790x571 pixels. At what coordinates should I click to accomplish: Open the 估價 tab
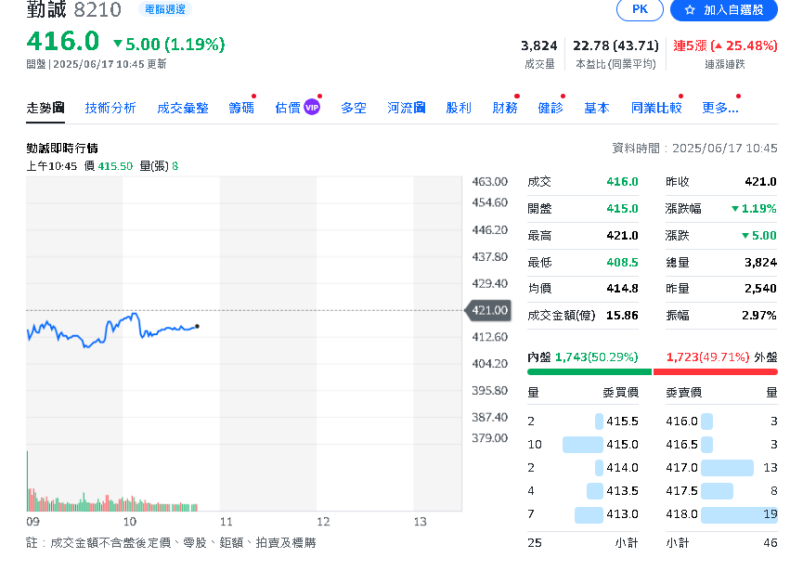pos(288,108)
